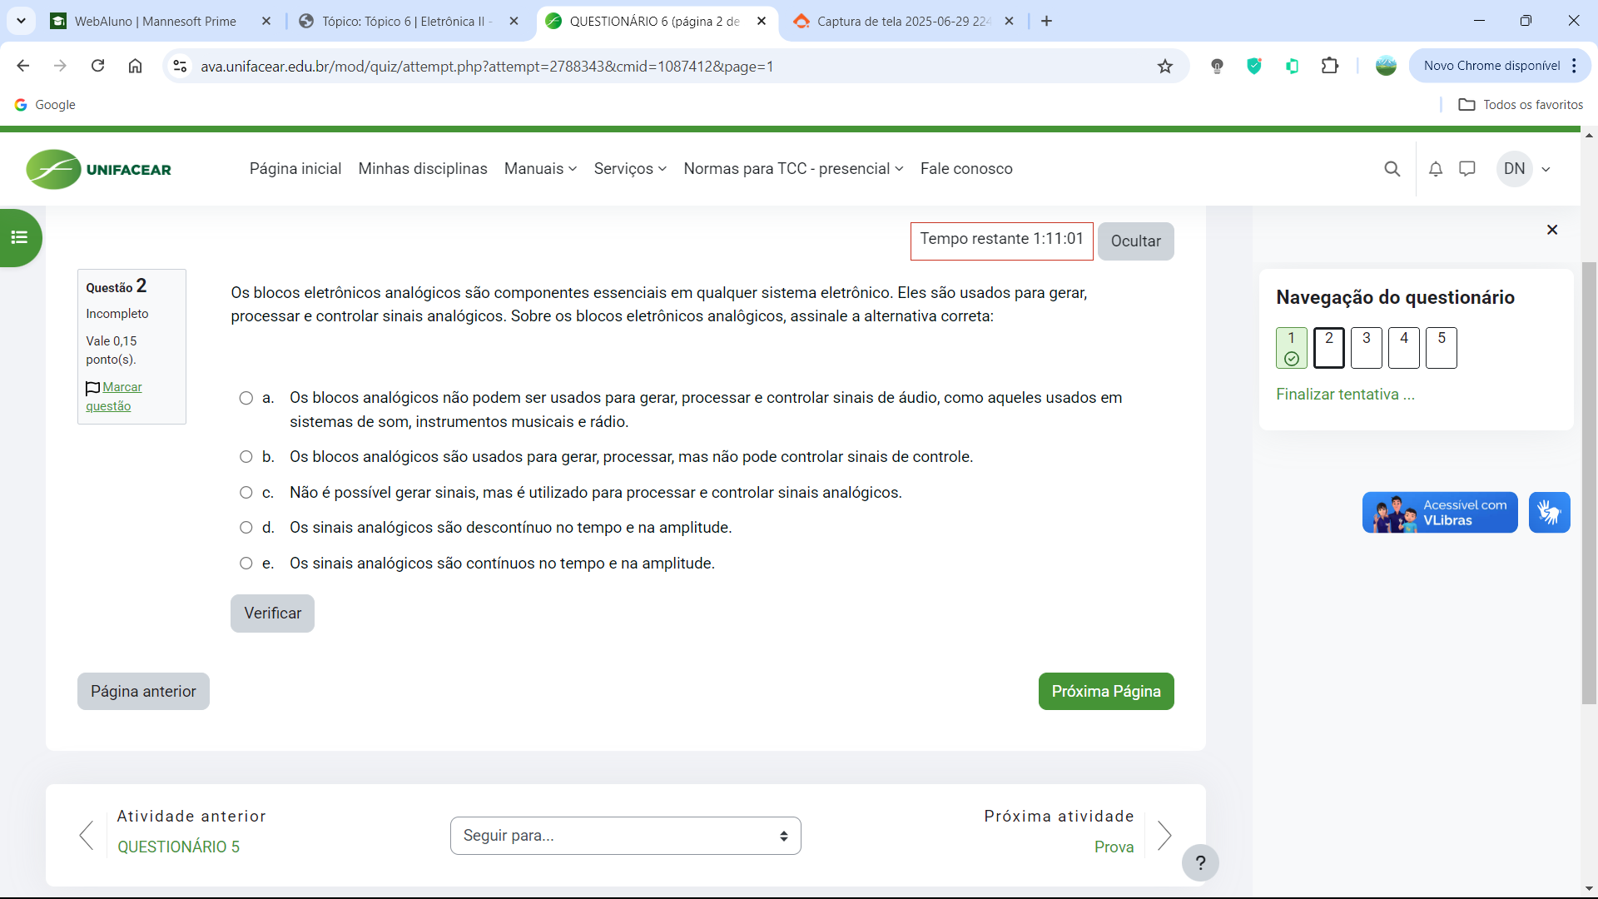Select answer option a
This screenshot has width=1598, height=899.
click(246, 398)
